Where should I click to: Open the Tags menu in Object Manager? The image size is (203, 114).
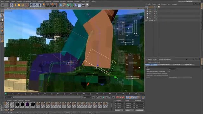click(169, 4)
